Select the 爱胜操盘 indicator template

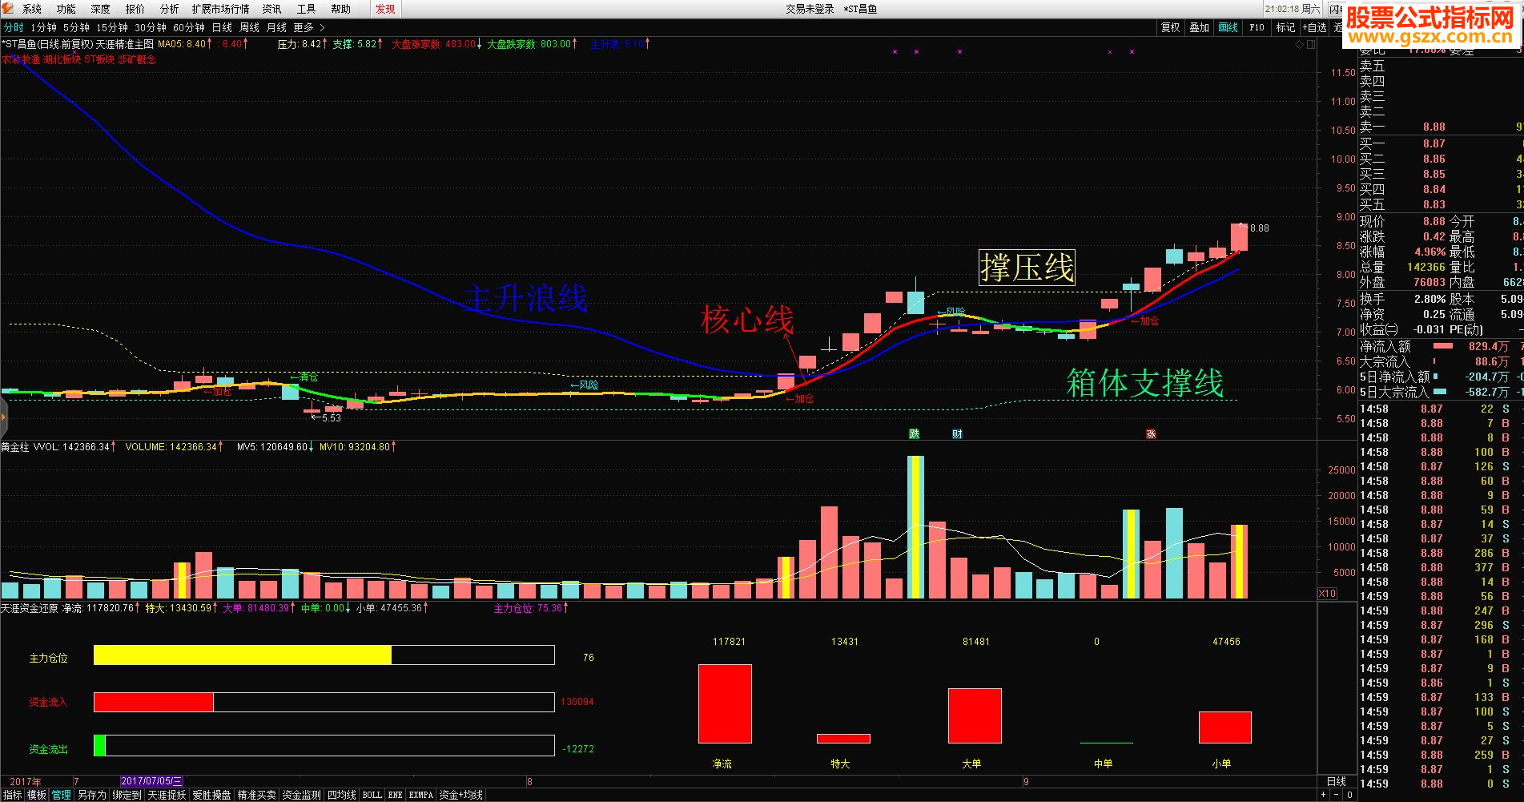point(211,795)
